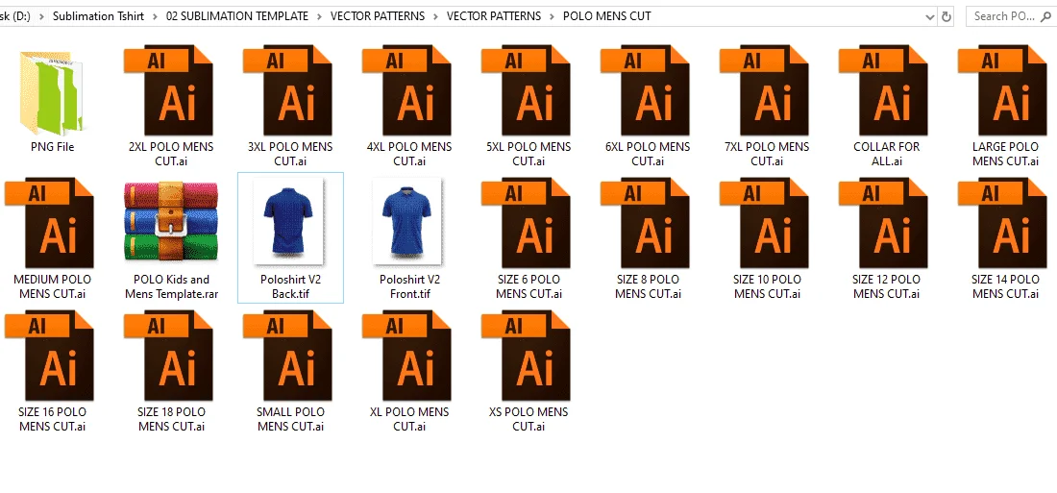Expand chevron after 02 SUBLIMATION TEMPLATE breadcrumb

[320, 16]
